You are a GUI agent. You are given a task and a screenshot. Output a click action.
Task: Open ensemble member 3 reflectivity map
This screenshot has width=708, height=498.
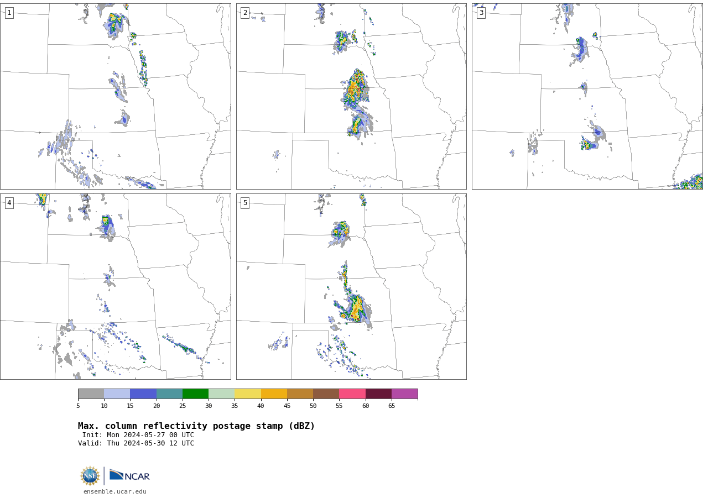[587, 97]
